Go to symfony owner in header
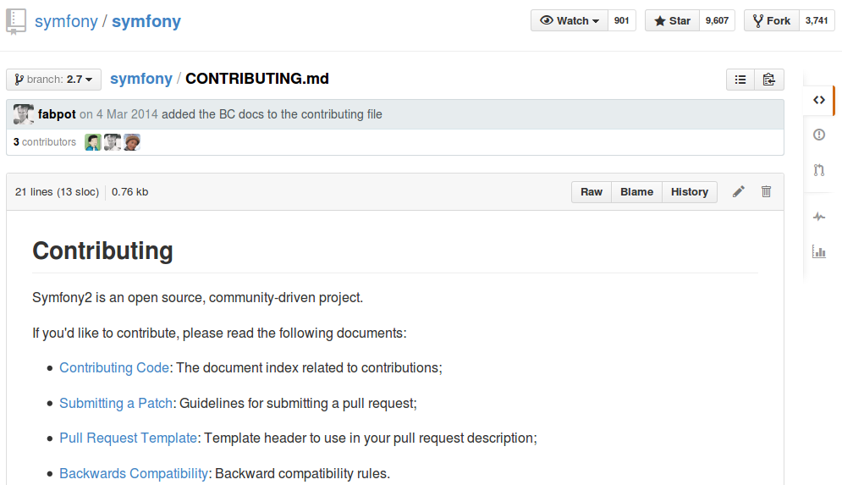The height and width of the screenshot is (485, 842). coord(66,21)
